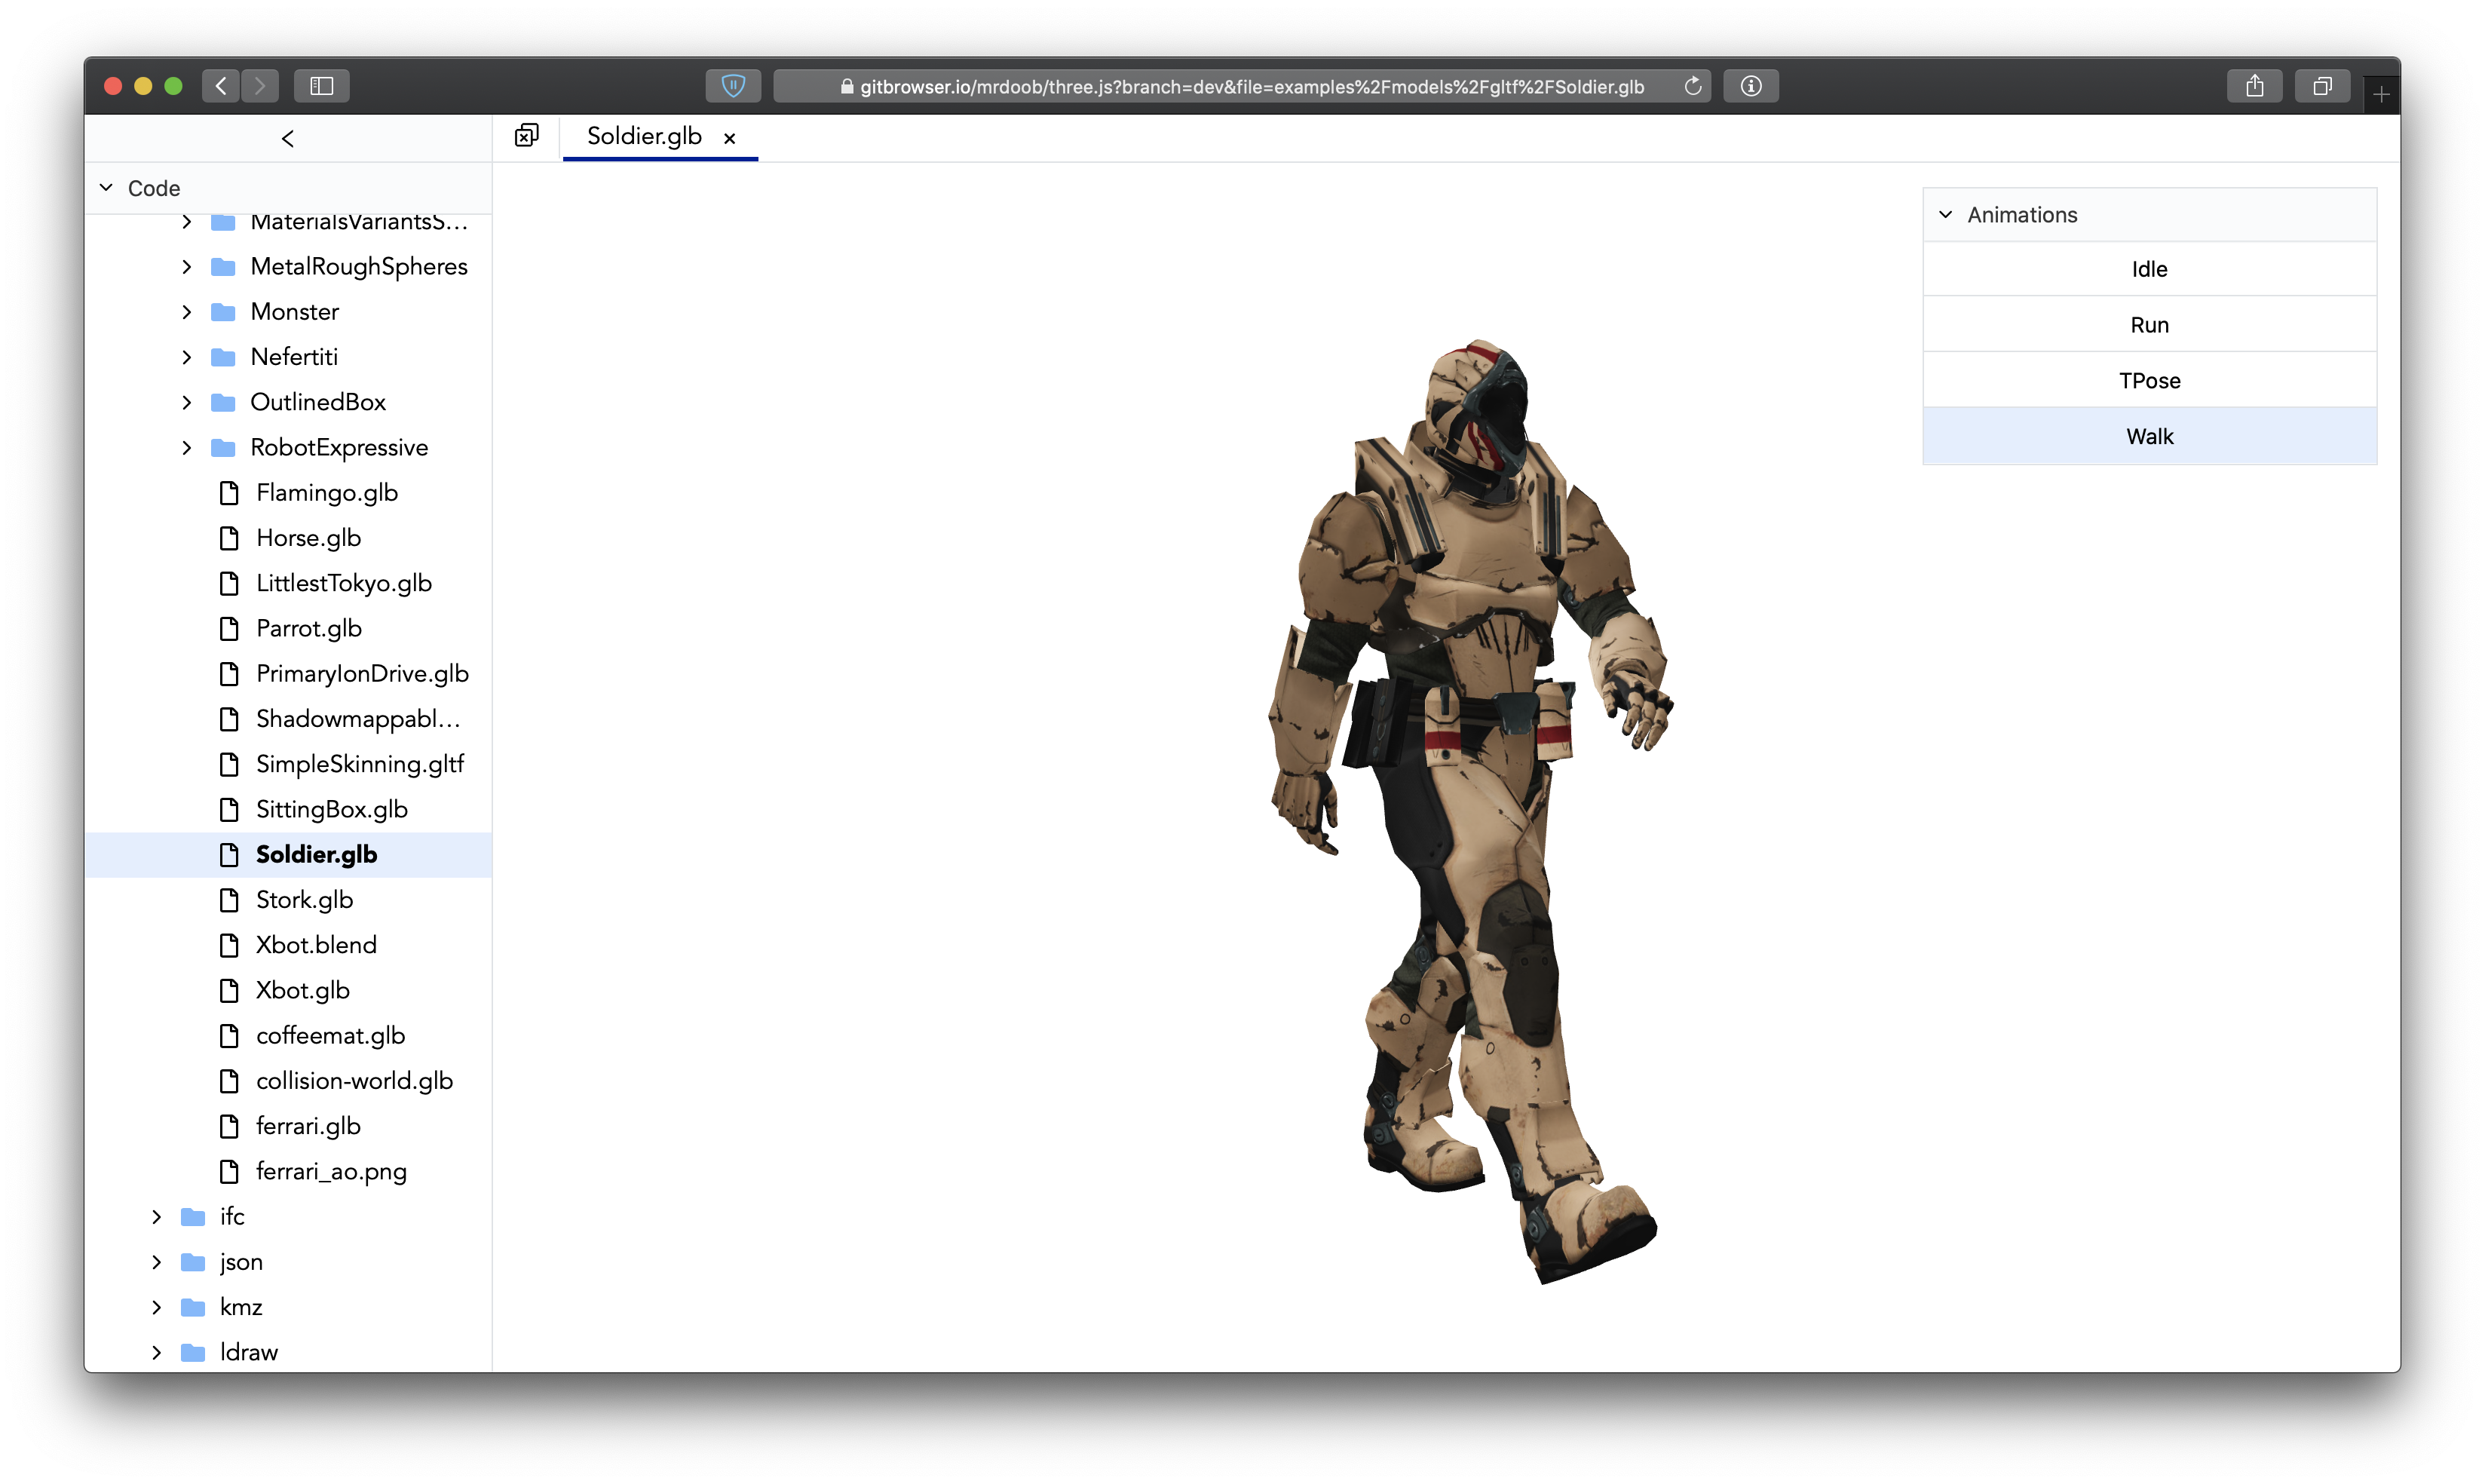The image size is (2485, 1484).
Task: Toggle the Safari sidebar button
Action: pyautogui.click(x=322, y=86)
